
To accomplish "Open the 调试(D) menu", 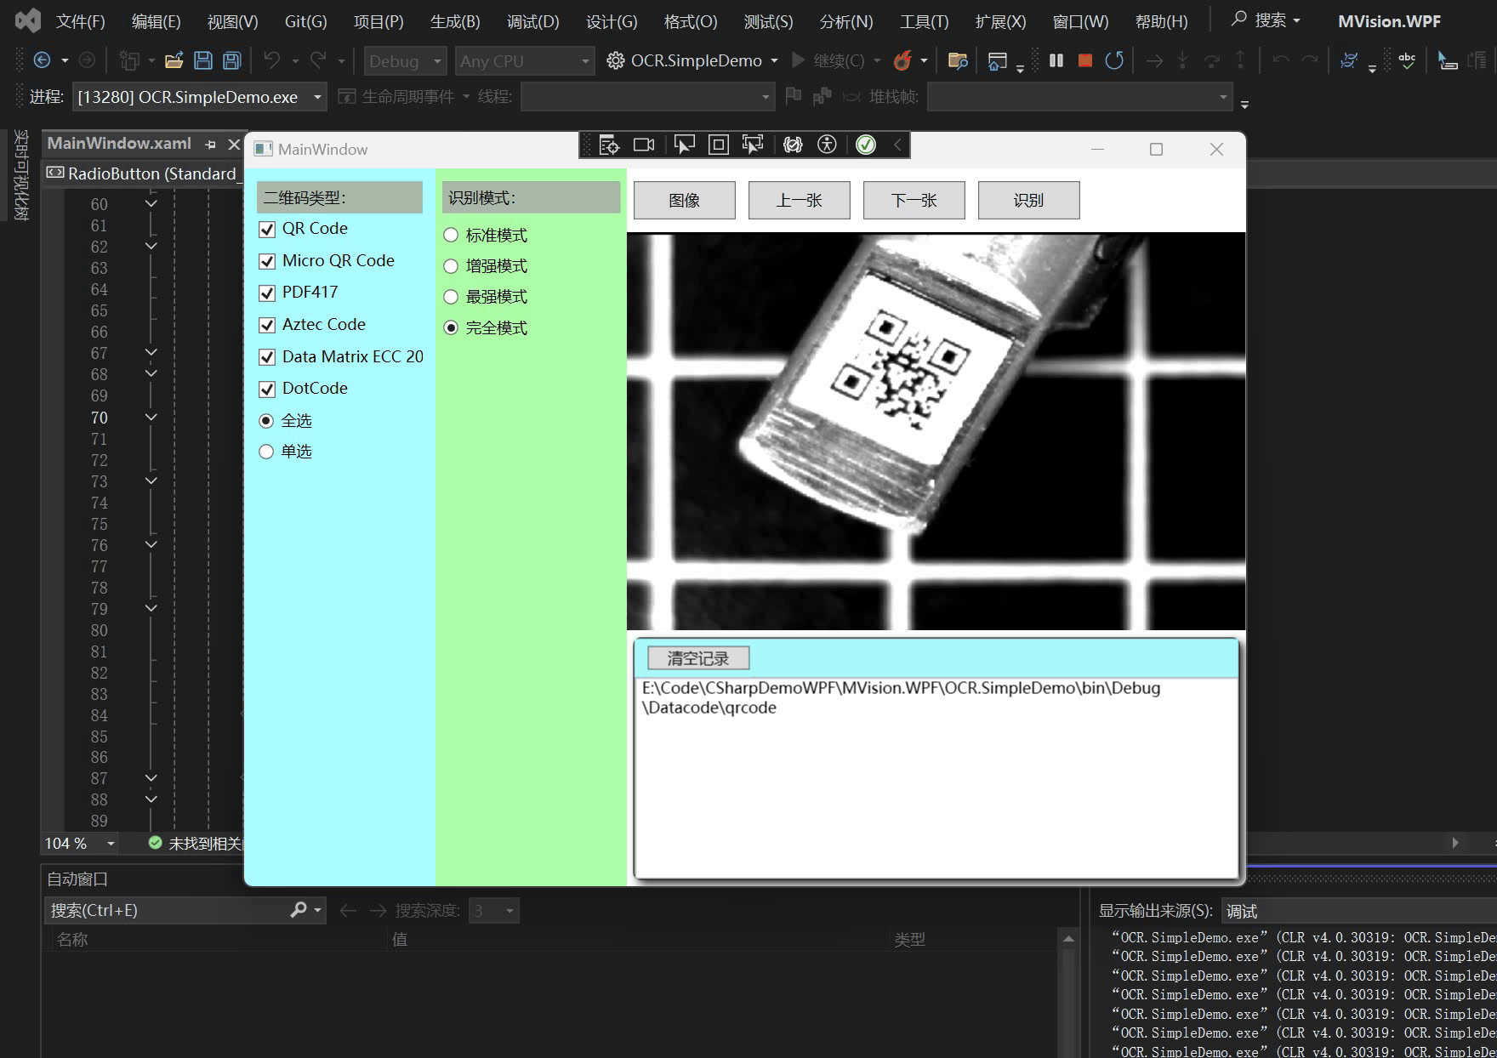I will pyautogui.click(x=532, y=21).
